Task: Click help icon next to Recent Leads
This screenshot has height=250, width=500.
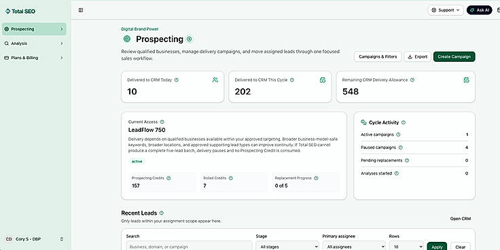Action: (x=162, y=213)
